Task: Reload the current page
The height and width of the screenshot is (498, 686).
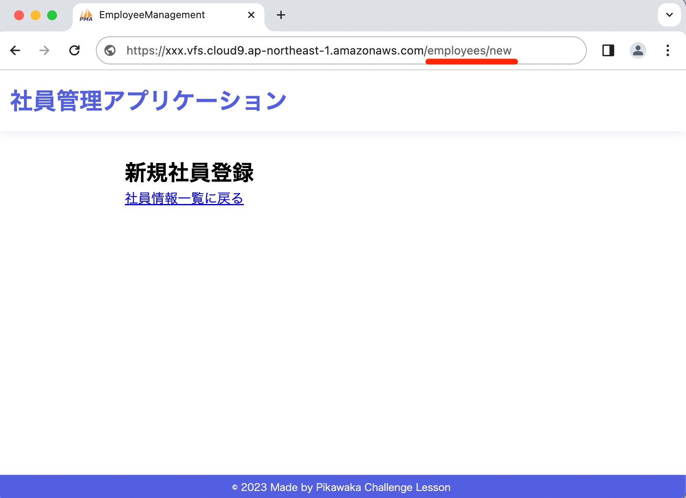Action: click(74, 50)
